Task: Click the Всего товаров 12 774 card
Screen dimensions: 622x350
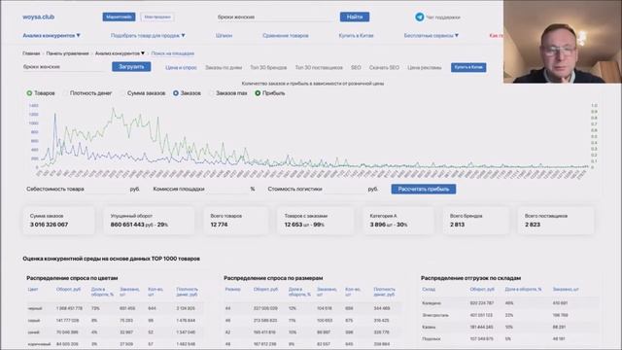Action: click(x=236, y=221)
